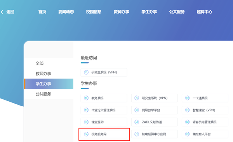Click the 一卡通系统 icon

click(187, 98)
